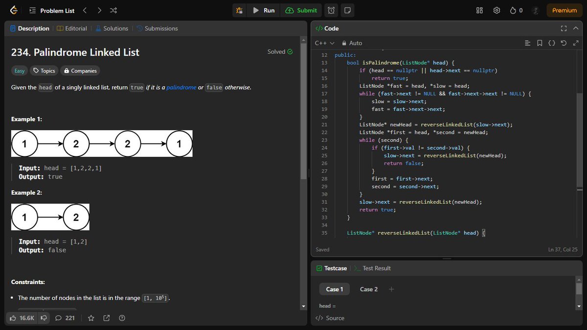The image size is (587, 330).
Task: Click the problem title 234. Palindrome Linked List
Action: [x=75, y=52]
